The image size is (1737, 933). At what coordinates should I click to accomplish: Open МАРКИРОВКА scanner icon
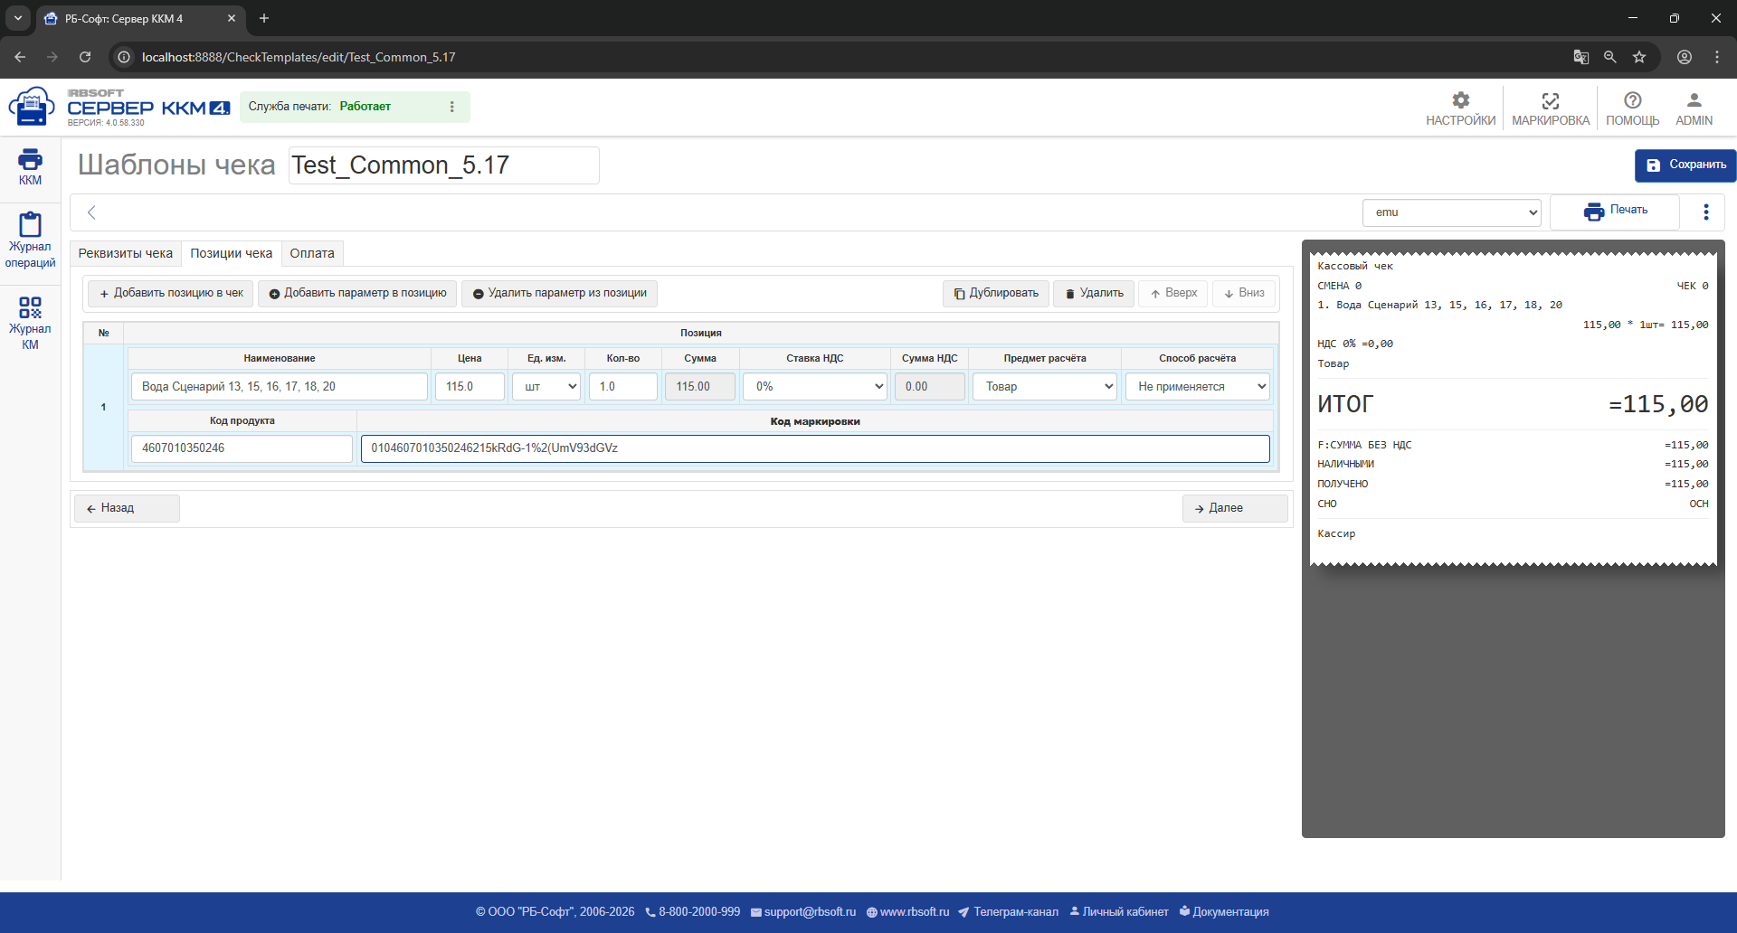point(1550,108)
